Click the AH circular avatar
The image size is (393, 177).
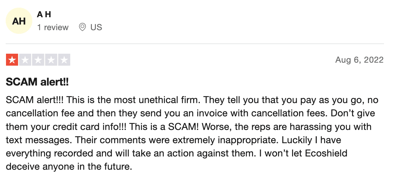pos(19,21)
